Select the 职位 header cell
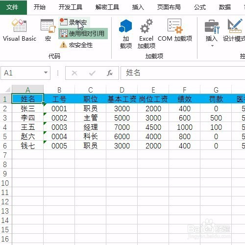This screenshot has height=245, width=245. coord(91,99)
